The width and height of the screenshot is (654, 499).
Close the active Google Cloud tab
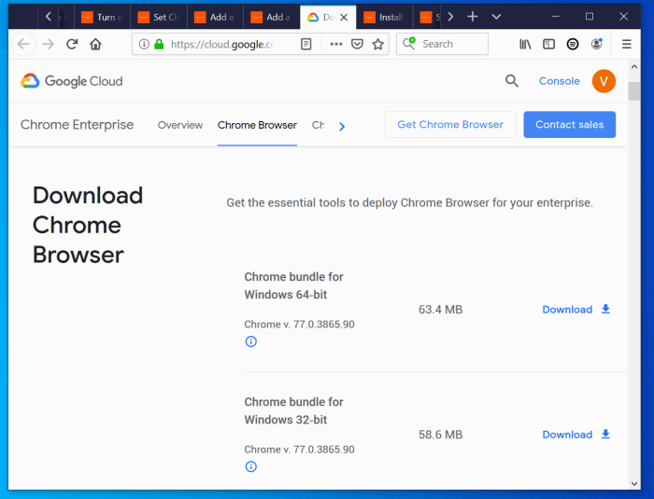coord(344,17)
